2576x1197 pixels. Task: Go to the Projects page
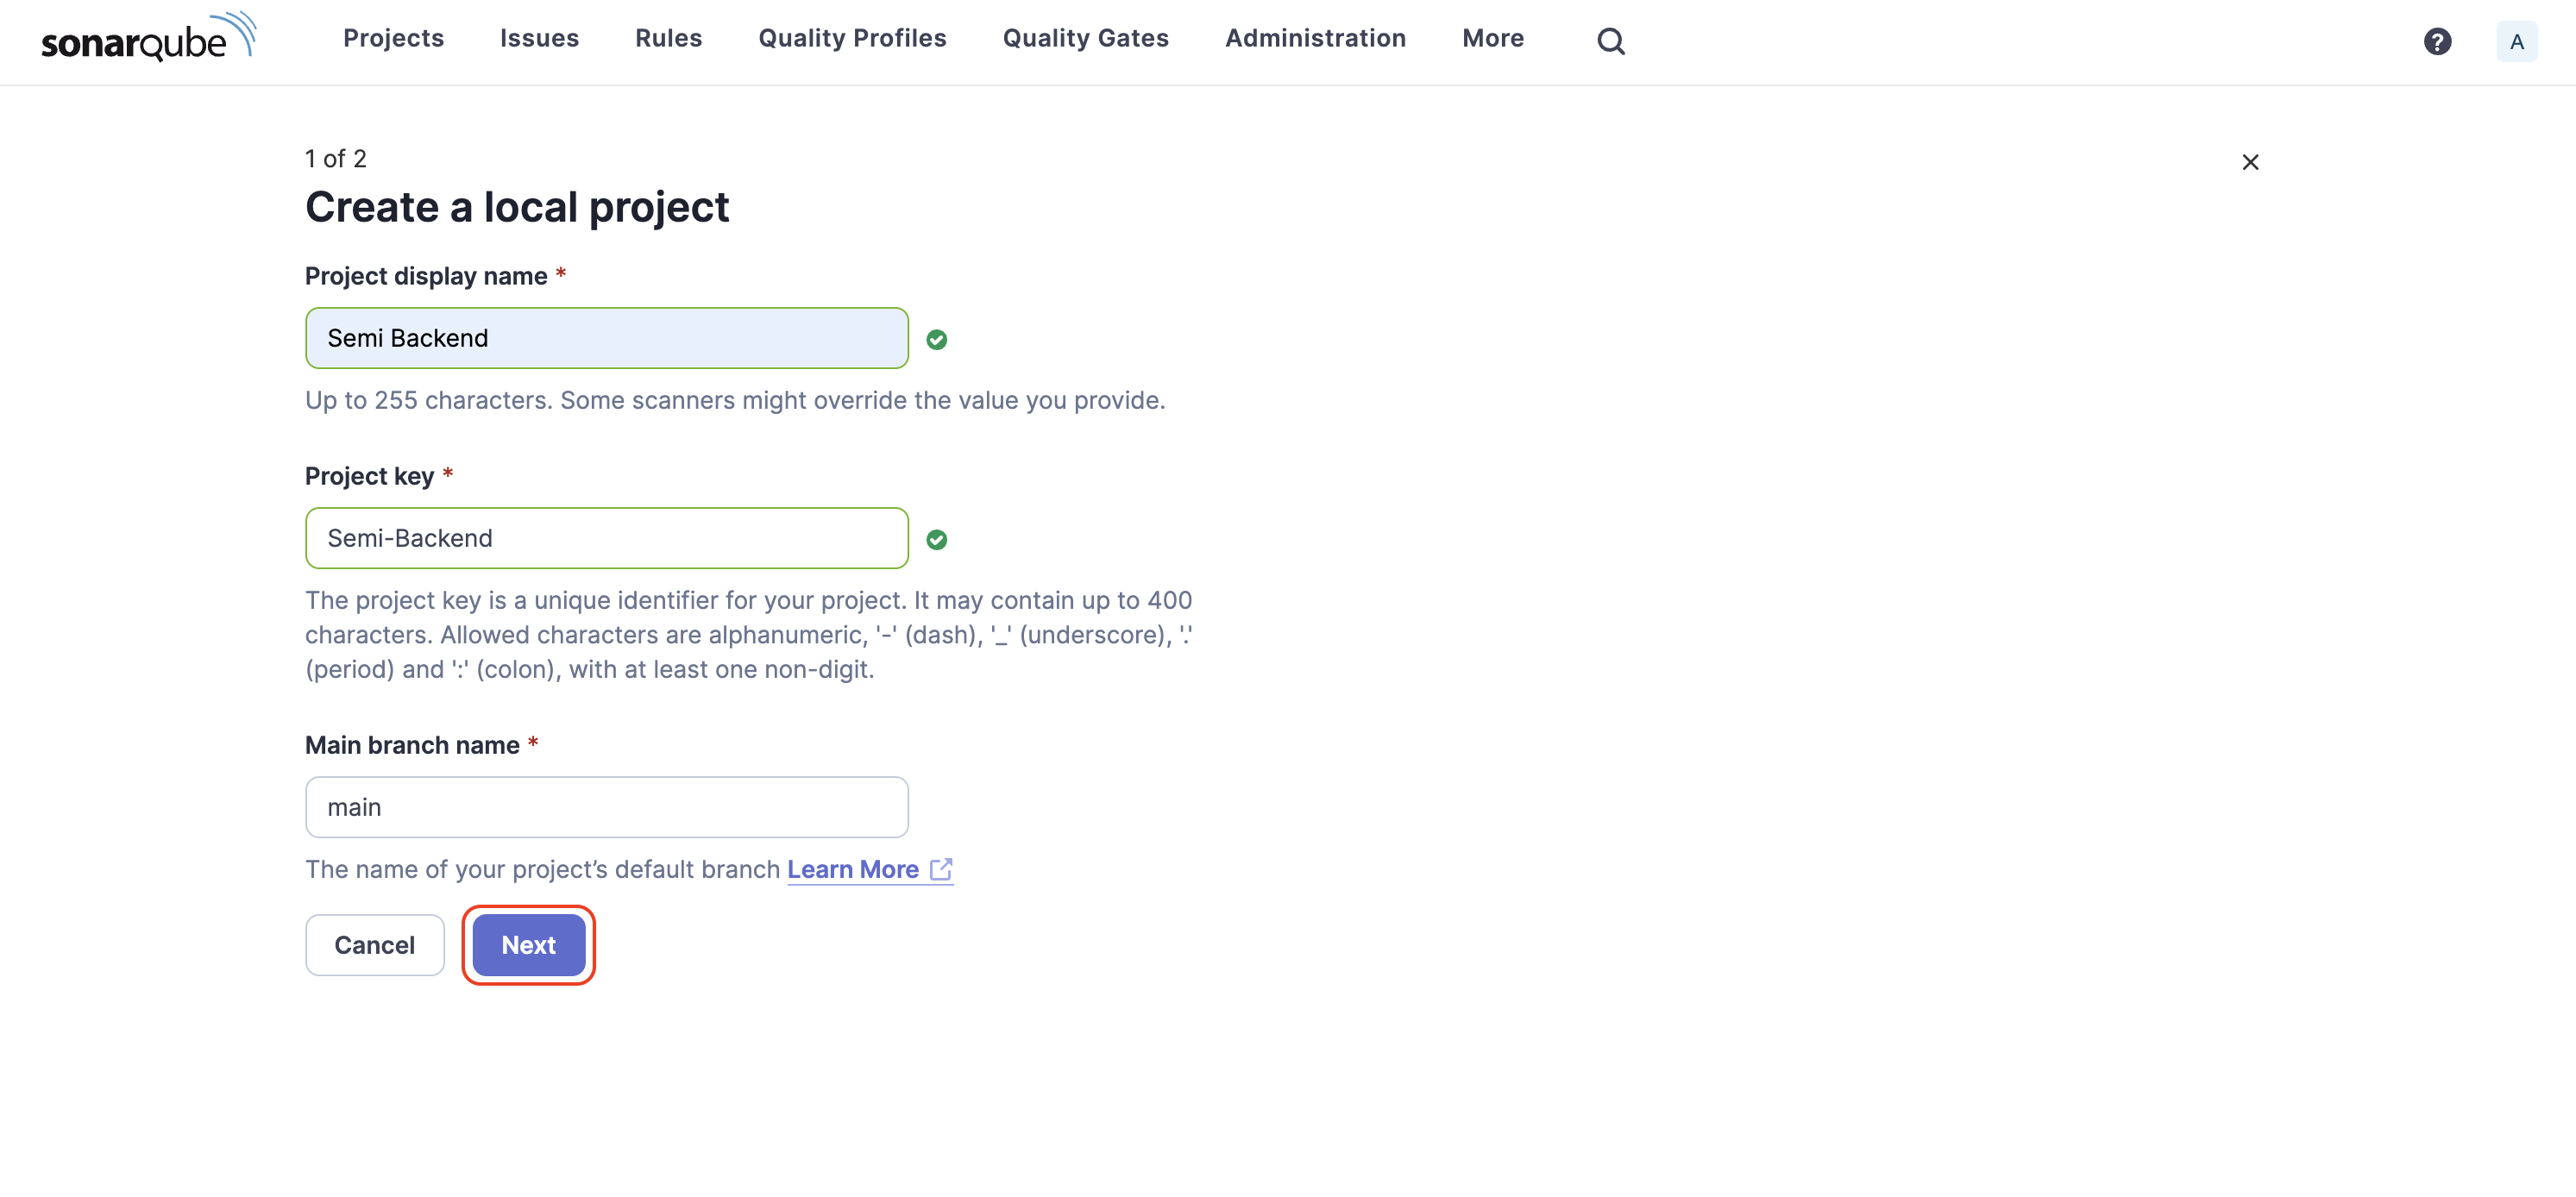coord(393,38)
